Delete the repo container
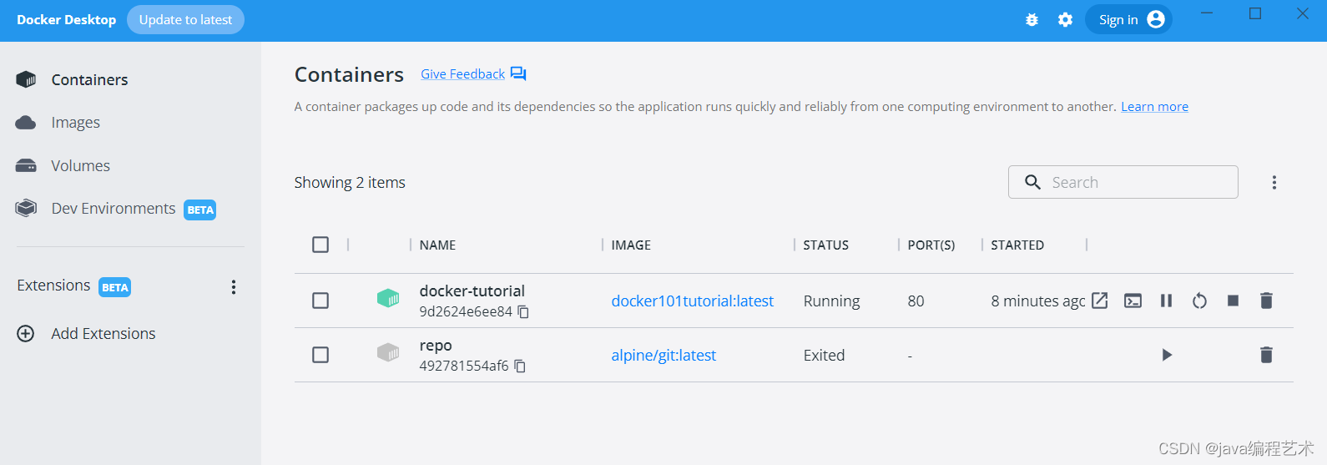1327x465 pixels. pyautogui.click(x=1266, y=355)
